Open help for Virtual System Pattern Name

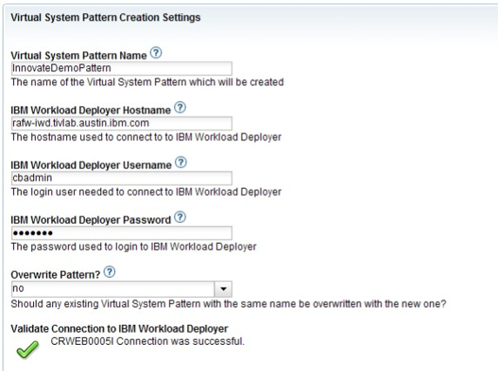pos(156,53)
